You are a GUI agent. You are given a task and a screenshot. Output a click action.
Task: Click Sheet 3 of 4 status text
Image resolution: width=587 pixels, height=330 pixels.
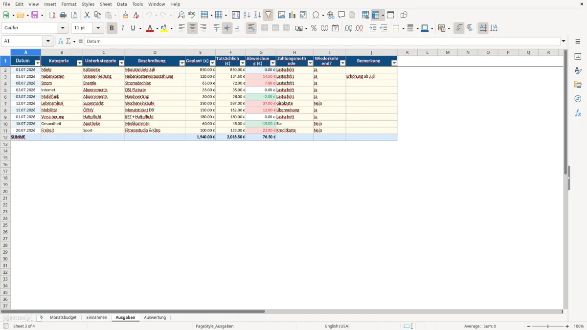pos(24,326)
